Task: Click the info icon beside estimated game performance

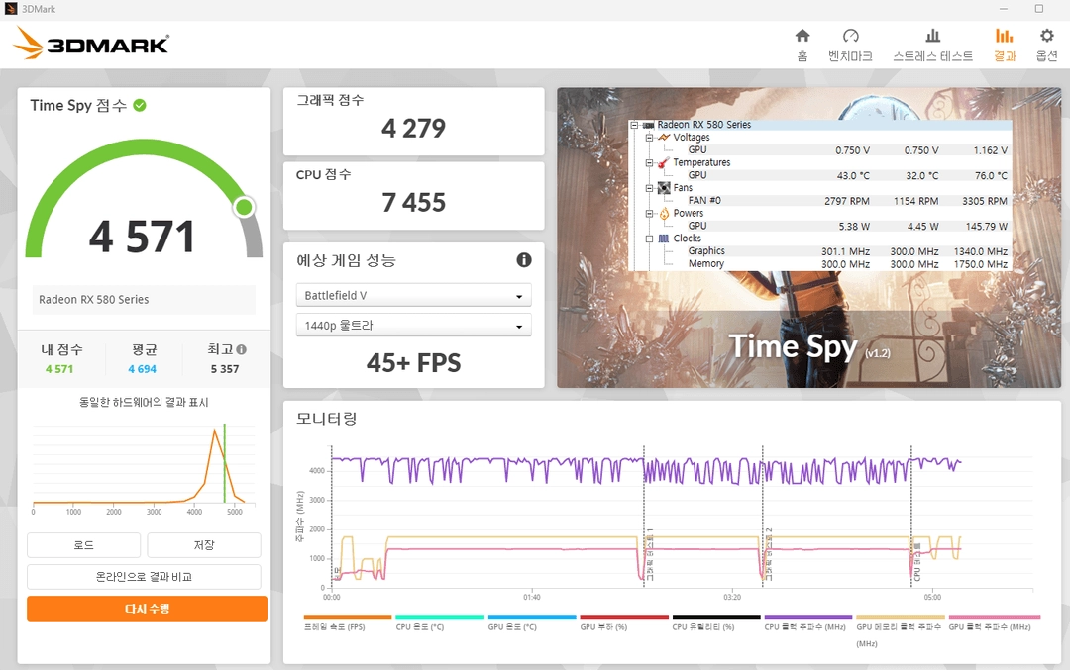Action: click(523, 259)
